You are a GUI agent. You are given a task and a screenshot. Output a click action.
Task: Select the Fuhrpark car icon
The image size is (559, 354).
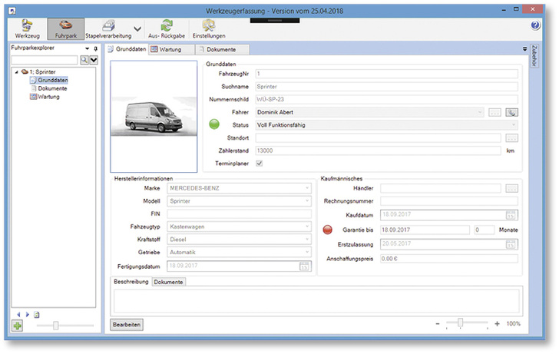pyautogui.click(x=65, y=29)
